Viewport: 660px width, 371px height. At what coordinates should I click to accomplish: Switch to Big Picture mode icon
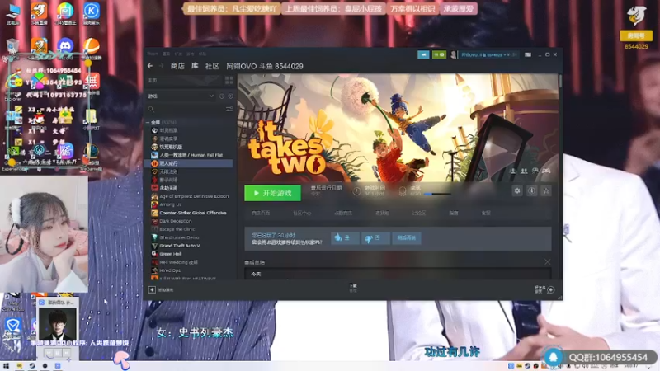pos(528,54)
